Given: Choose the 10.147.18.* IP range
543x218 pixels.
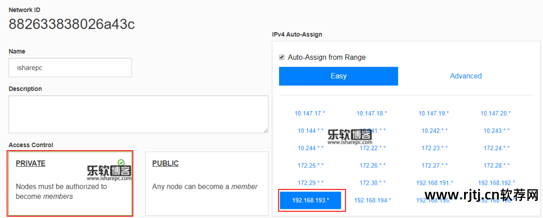Looking at the screenshot, I should click(x=372, y=114).
